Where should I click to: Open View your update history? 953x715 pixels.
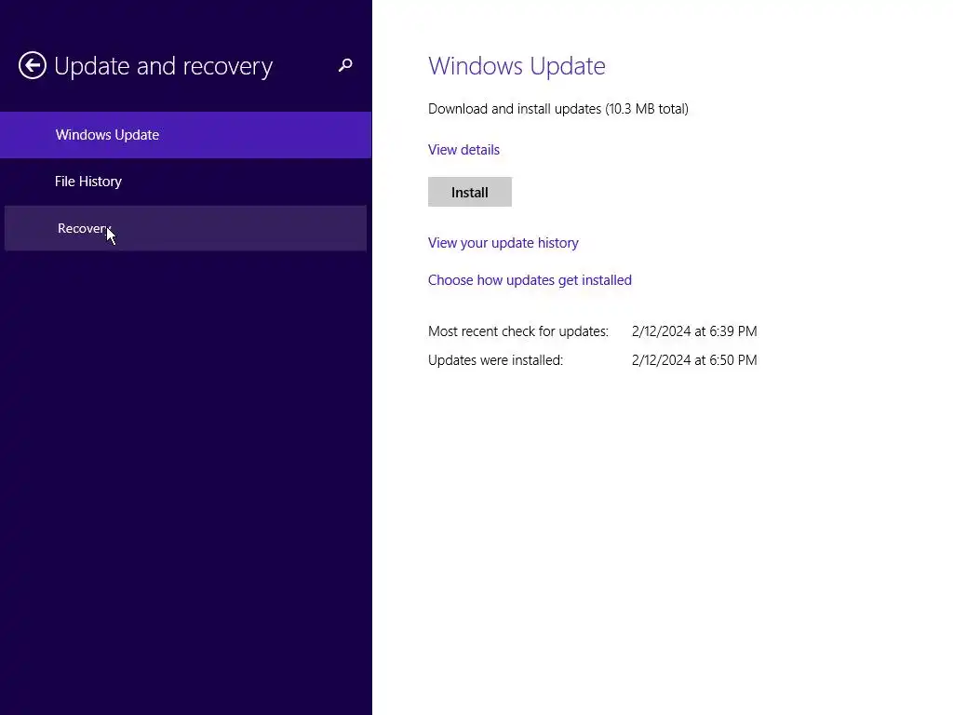pyautogui.click(x=503, y=243)
